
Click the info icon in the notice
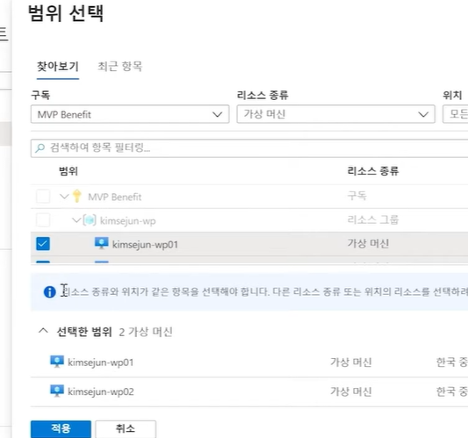pos(49,291)
